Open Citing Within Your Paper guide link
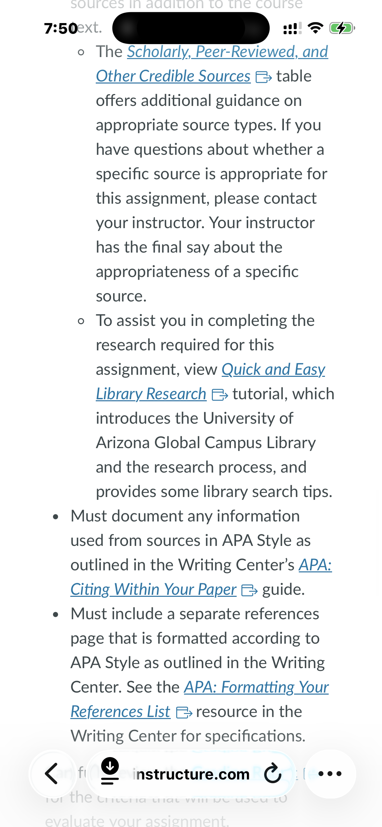Screen dimensions: 382x827 153,589
